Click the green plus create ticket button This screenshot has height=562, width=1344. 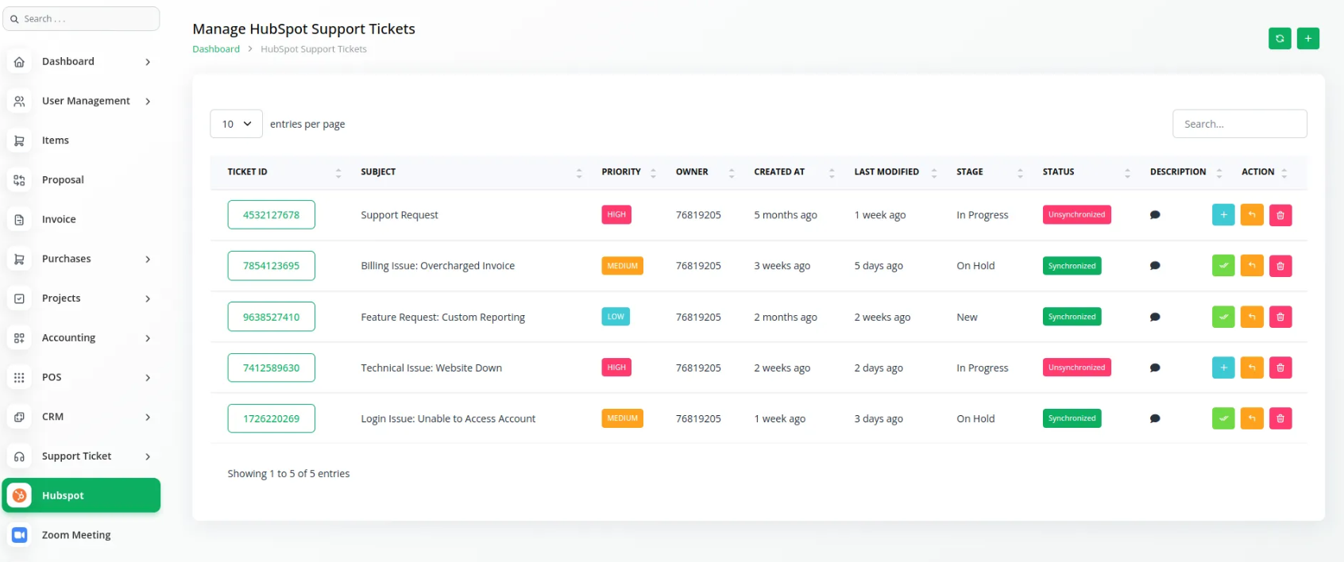1308,38
